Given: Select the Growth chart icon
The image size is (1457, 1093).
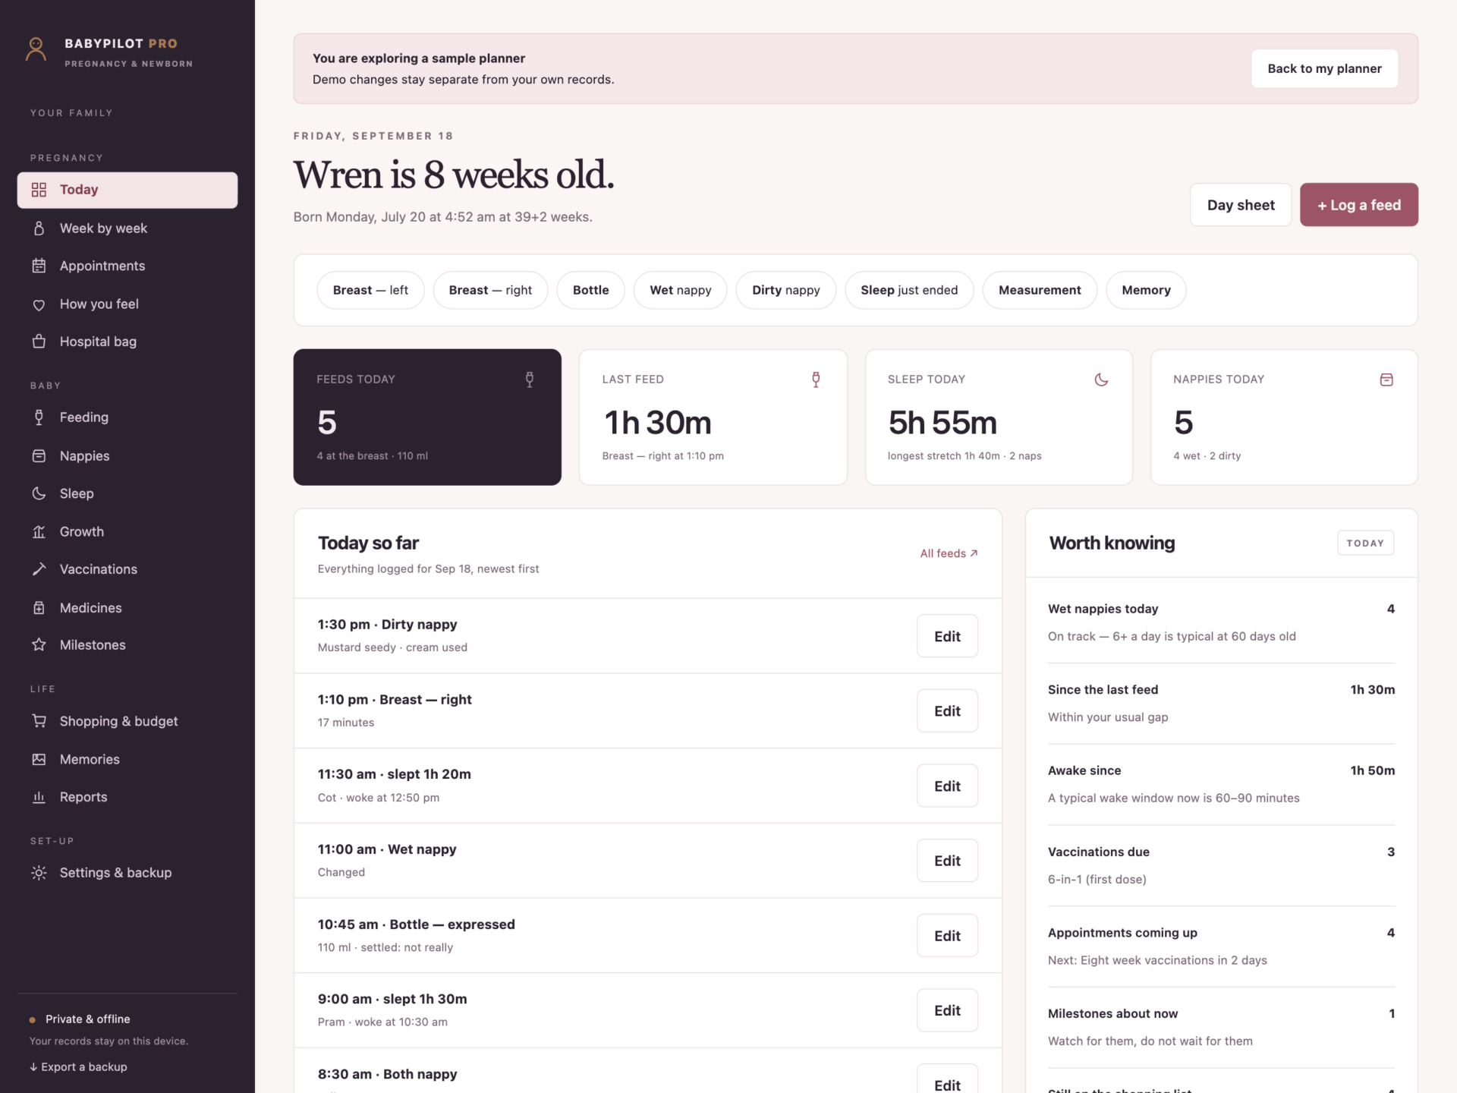Looking at the screenshot, I should pos(39,531).
